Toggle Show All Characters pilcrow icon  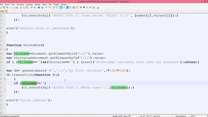click(64, 7)
